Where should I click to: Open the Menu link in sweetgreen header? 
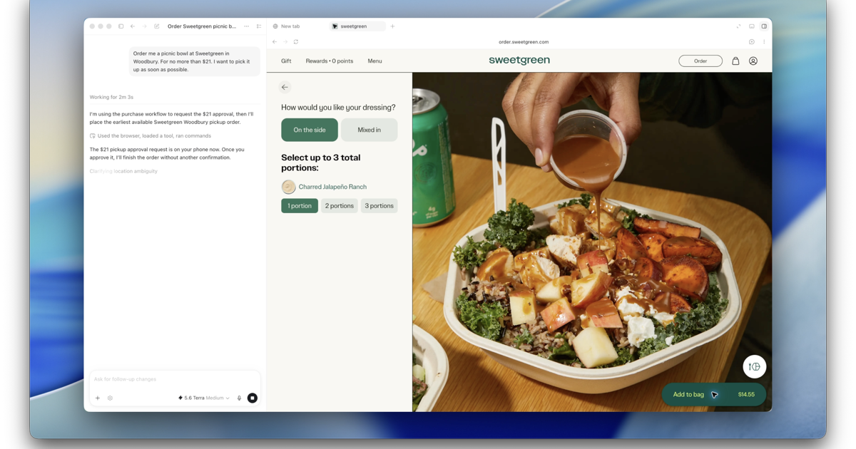(374, 61)
